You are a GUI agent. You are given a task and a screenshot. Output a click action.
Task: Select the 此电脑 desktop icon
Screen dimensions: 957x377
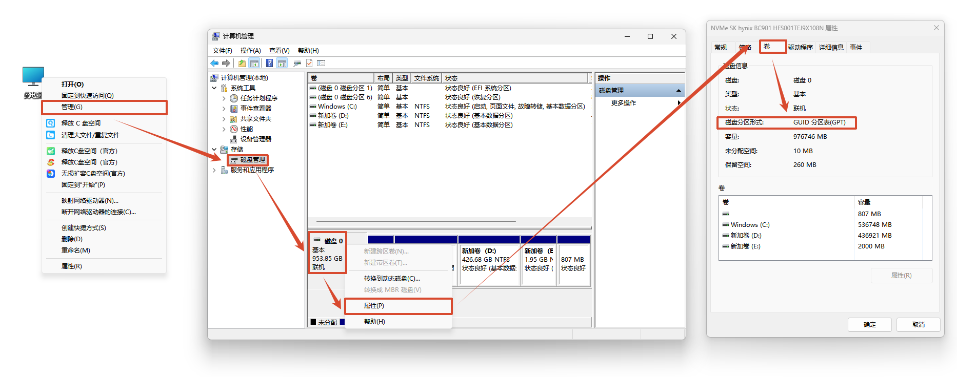33,82
